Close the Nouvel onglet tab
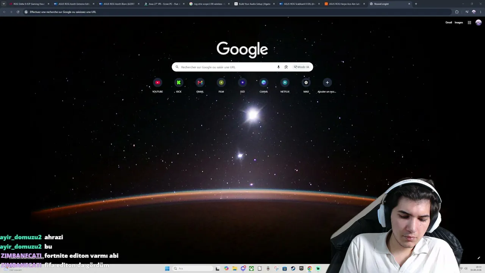 (x=409, y=4)
